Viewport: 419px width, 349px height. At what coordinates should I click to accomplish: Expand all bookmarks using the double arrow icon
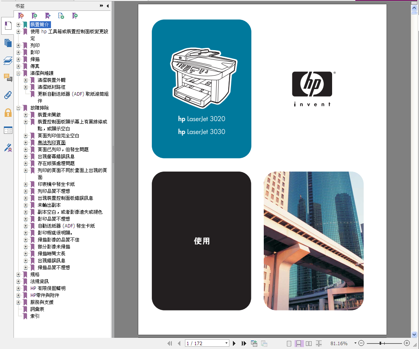(102, 6)
